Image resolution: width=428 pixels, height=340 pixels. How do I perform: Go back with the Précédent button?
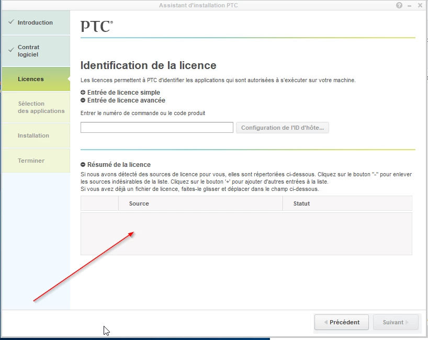(x=342, y=322)
